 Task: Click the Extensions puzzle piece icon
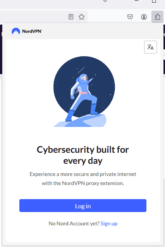point(157,17)
